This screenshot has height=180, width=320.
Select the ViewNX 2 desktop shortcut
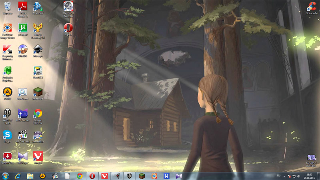tap(38, 73)
